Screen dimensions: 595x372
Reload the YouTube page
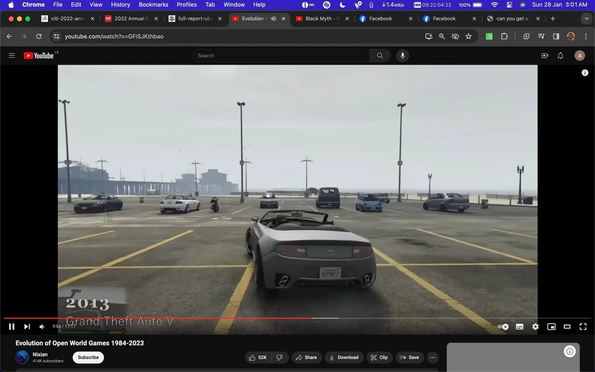pos(39,36)
